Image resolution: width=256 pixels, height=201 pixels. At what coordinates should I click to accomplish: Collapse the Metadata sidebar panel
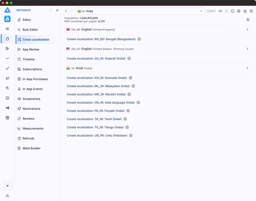click(x=57, y=10)
